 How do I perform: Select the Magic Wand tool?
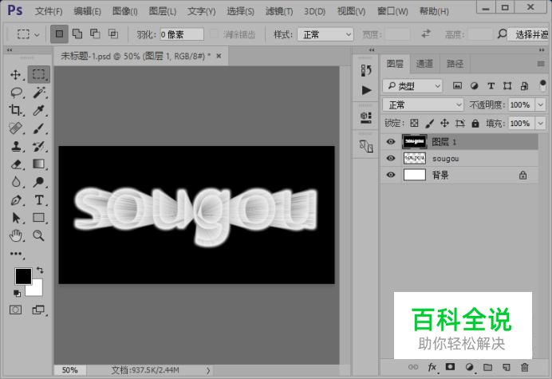point(39,93)
